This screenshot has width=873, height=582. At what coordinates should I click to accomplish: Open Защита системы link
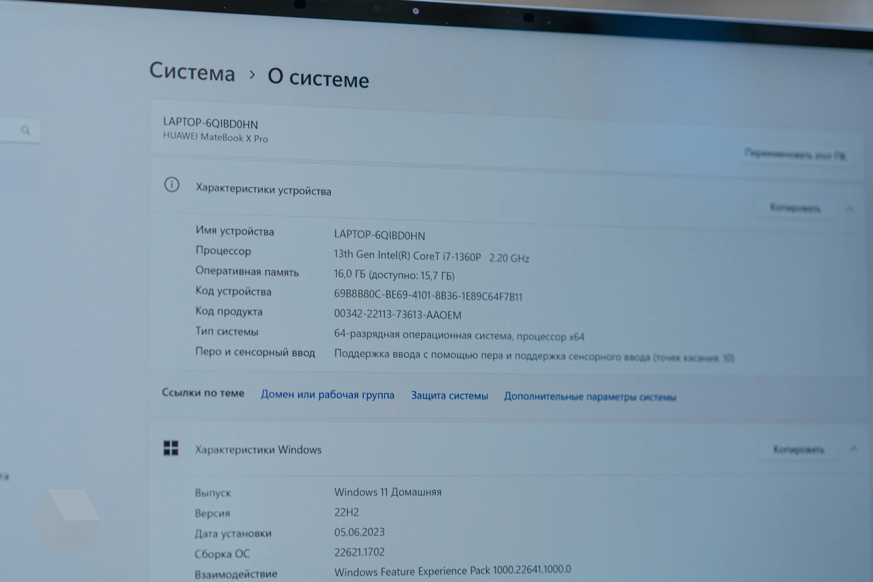[x=450, y=396]
